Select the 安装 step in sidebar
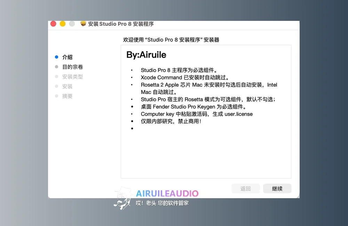Image resolution: width=348 pixels, height=226 pixels. pyautogui.click(x=67, y=86)
